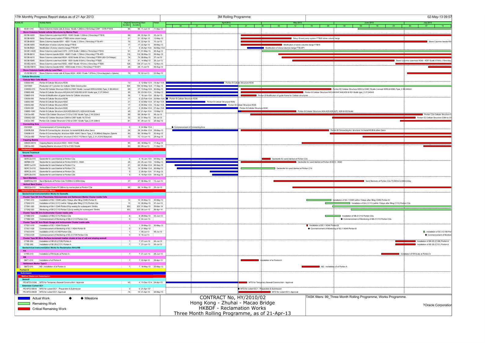
Task: Click the week 24 timescale cell
Action: [181, 26]
